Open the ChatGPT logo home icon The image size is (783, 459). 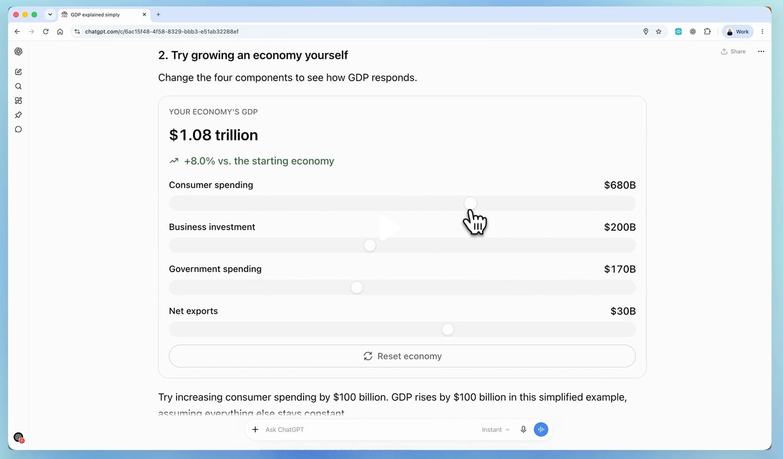tap(18, 51)
